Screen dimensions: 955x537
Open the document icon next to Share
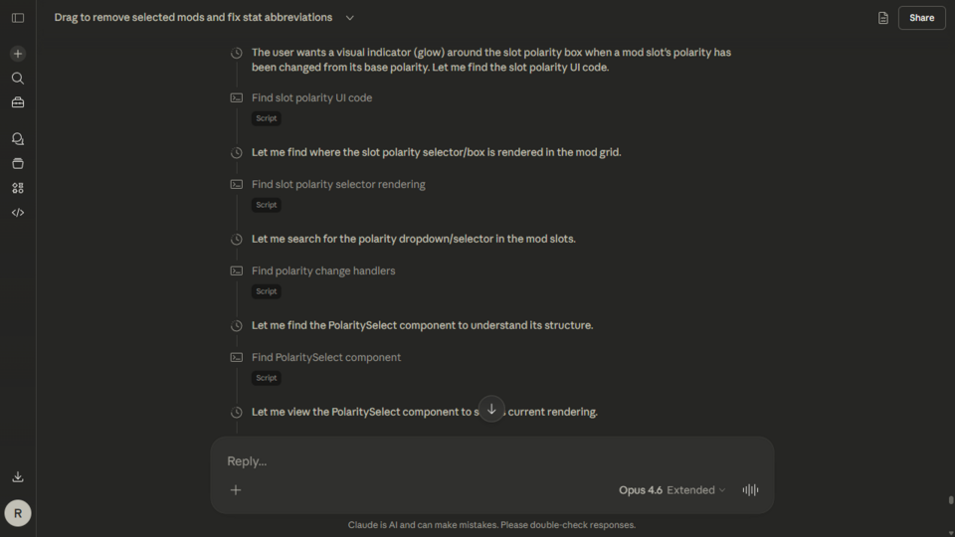pos(882,18)
